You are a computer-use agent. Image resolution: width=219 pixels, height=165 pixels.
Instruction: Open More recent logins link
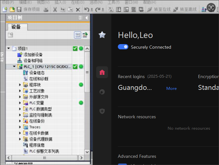point(172,89)
